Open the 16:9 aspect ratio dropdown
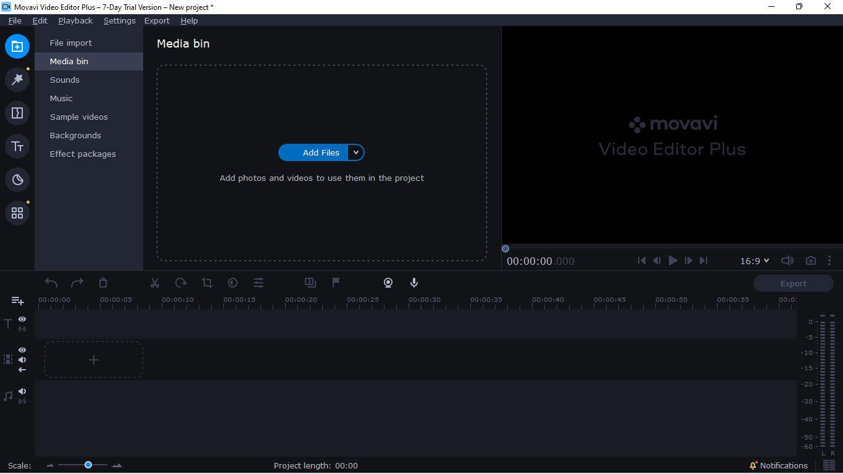Viewport: 843px width, 474px height. pos(755,261)
